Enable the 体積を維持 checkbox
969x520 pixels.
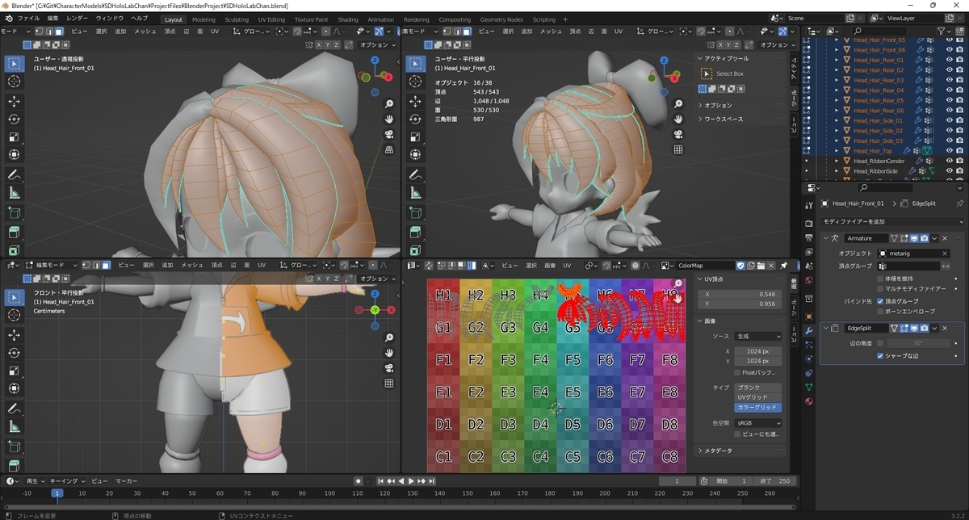coord(880,278)
